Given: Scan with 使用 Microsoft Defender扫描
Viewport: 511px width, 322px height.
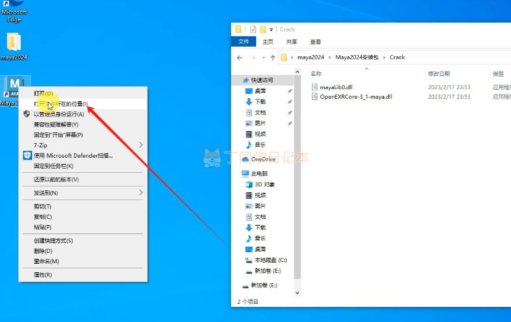Looking at the screenshot, I should coord(73,156).
